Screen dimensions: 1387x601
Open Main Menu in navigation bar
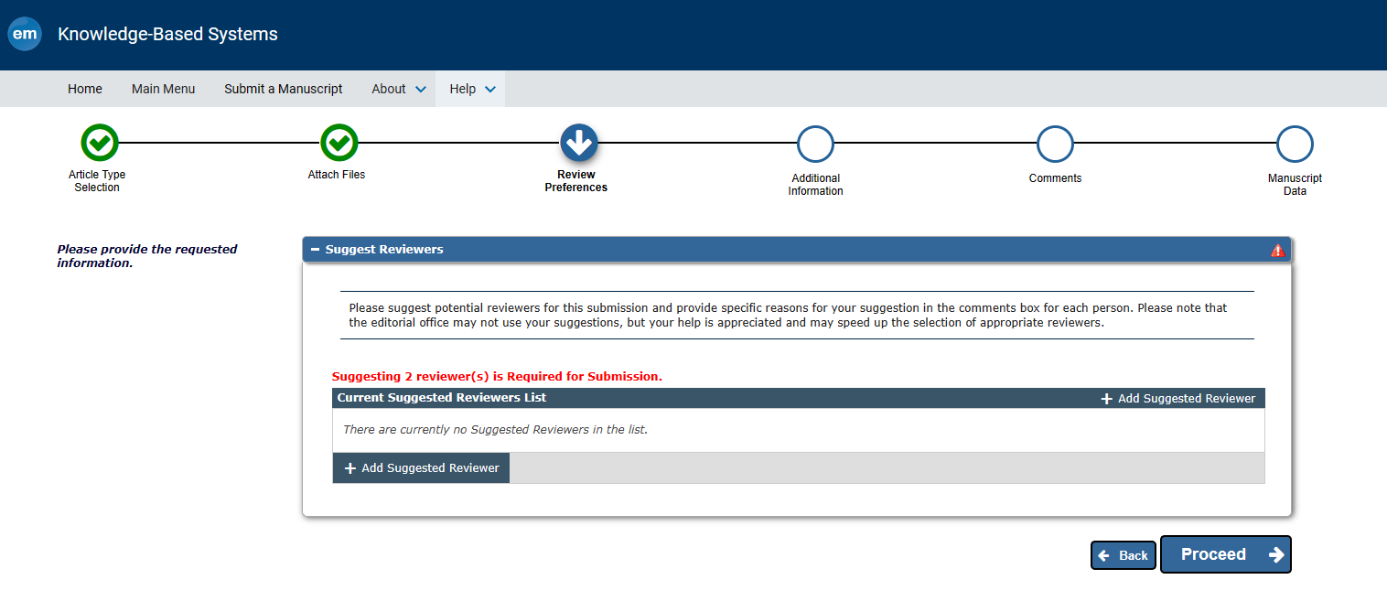(x=163, y=89)
